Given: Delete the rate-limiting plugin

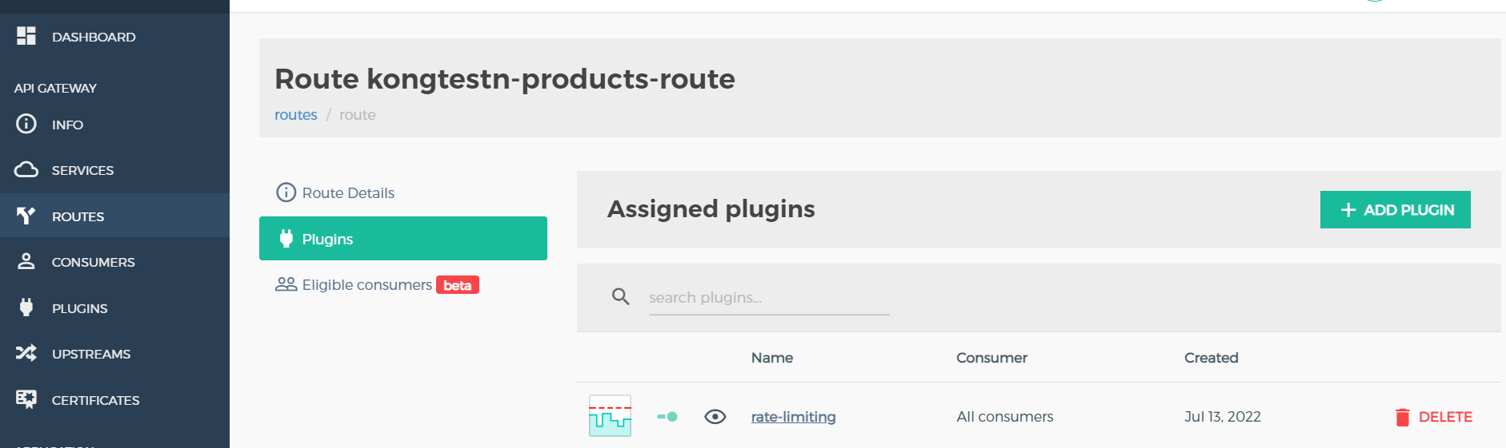Looking at the screenshot, I should click(1433, 417).
